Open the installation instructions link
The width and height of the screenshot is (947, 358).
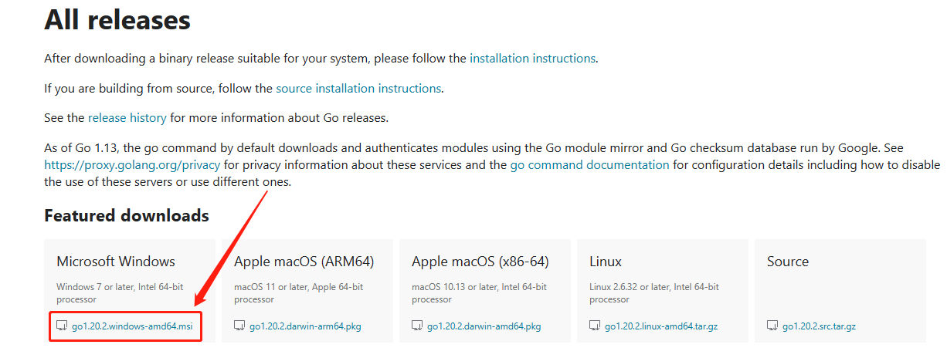(x=532, y=58)
